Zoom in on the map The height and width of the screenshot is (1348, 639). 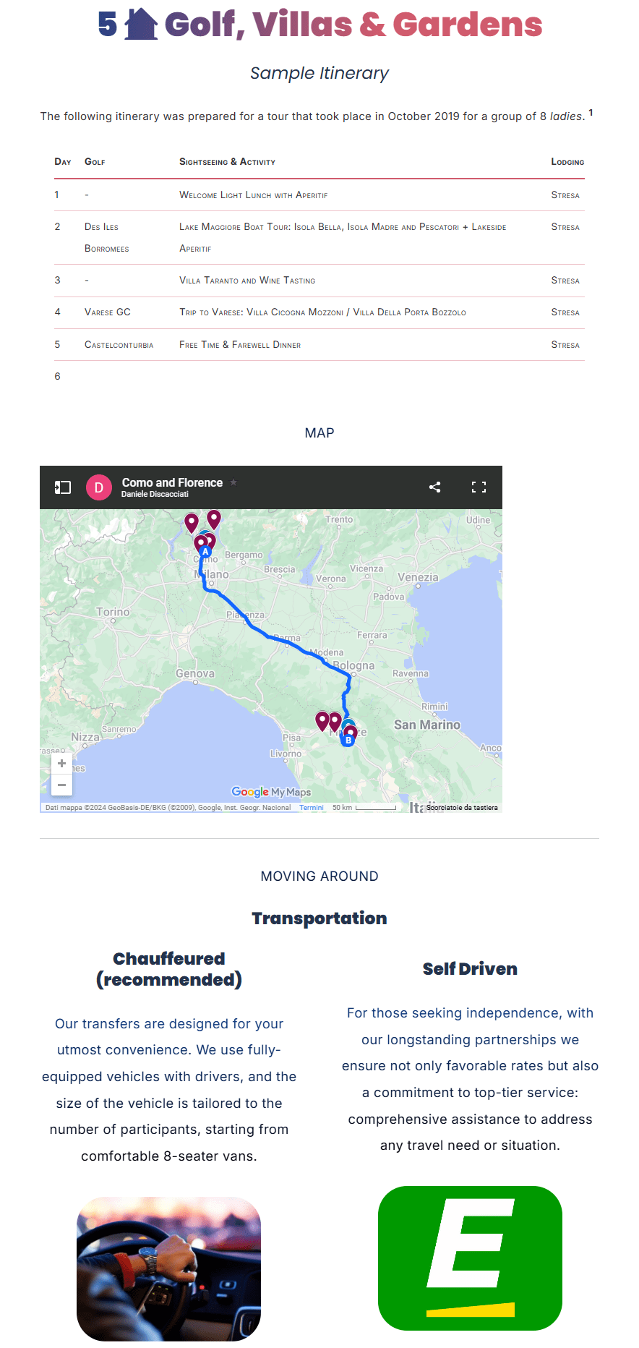point(61,764)
